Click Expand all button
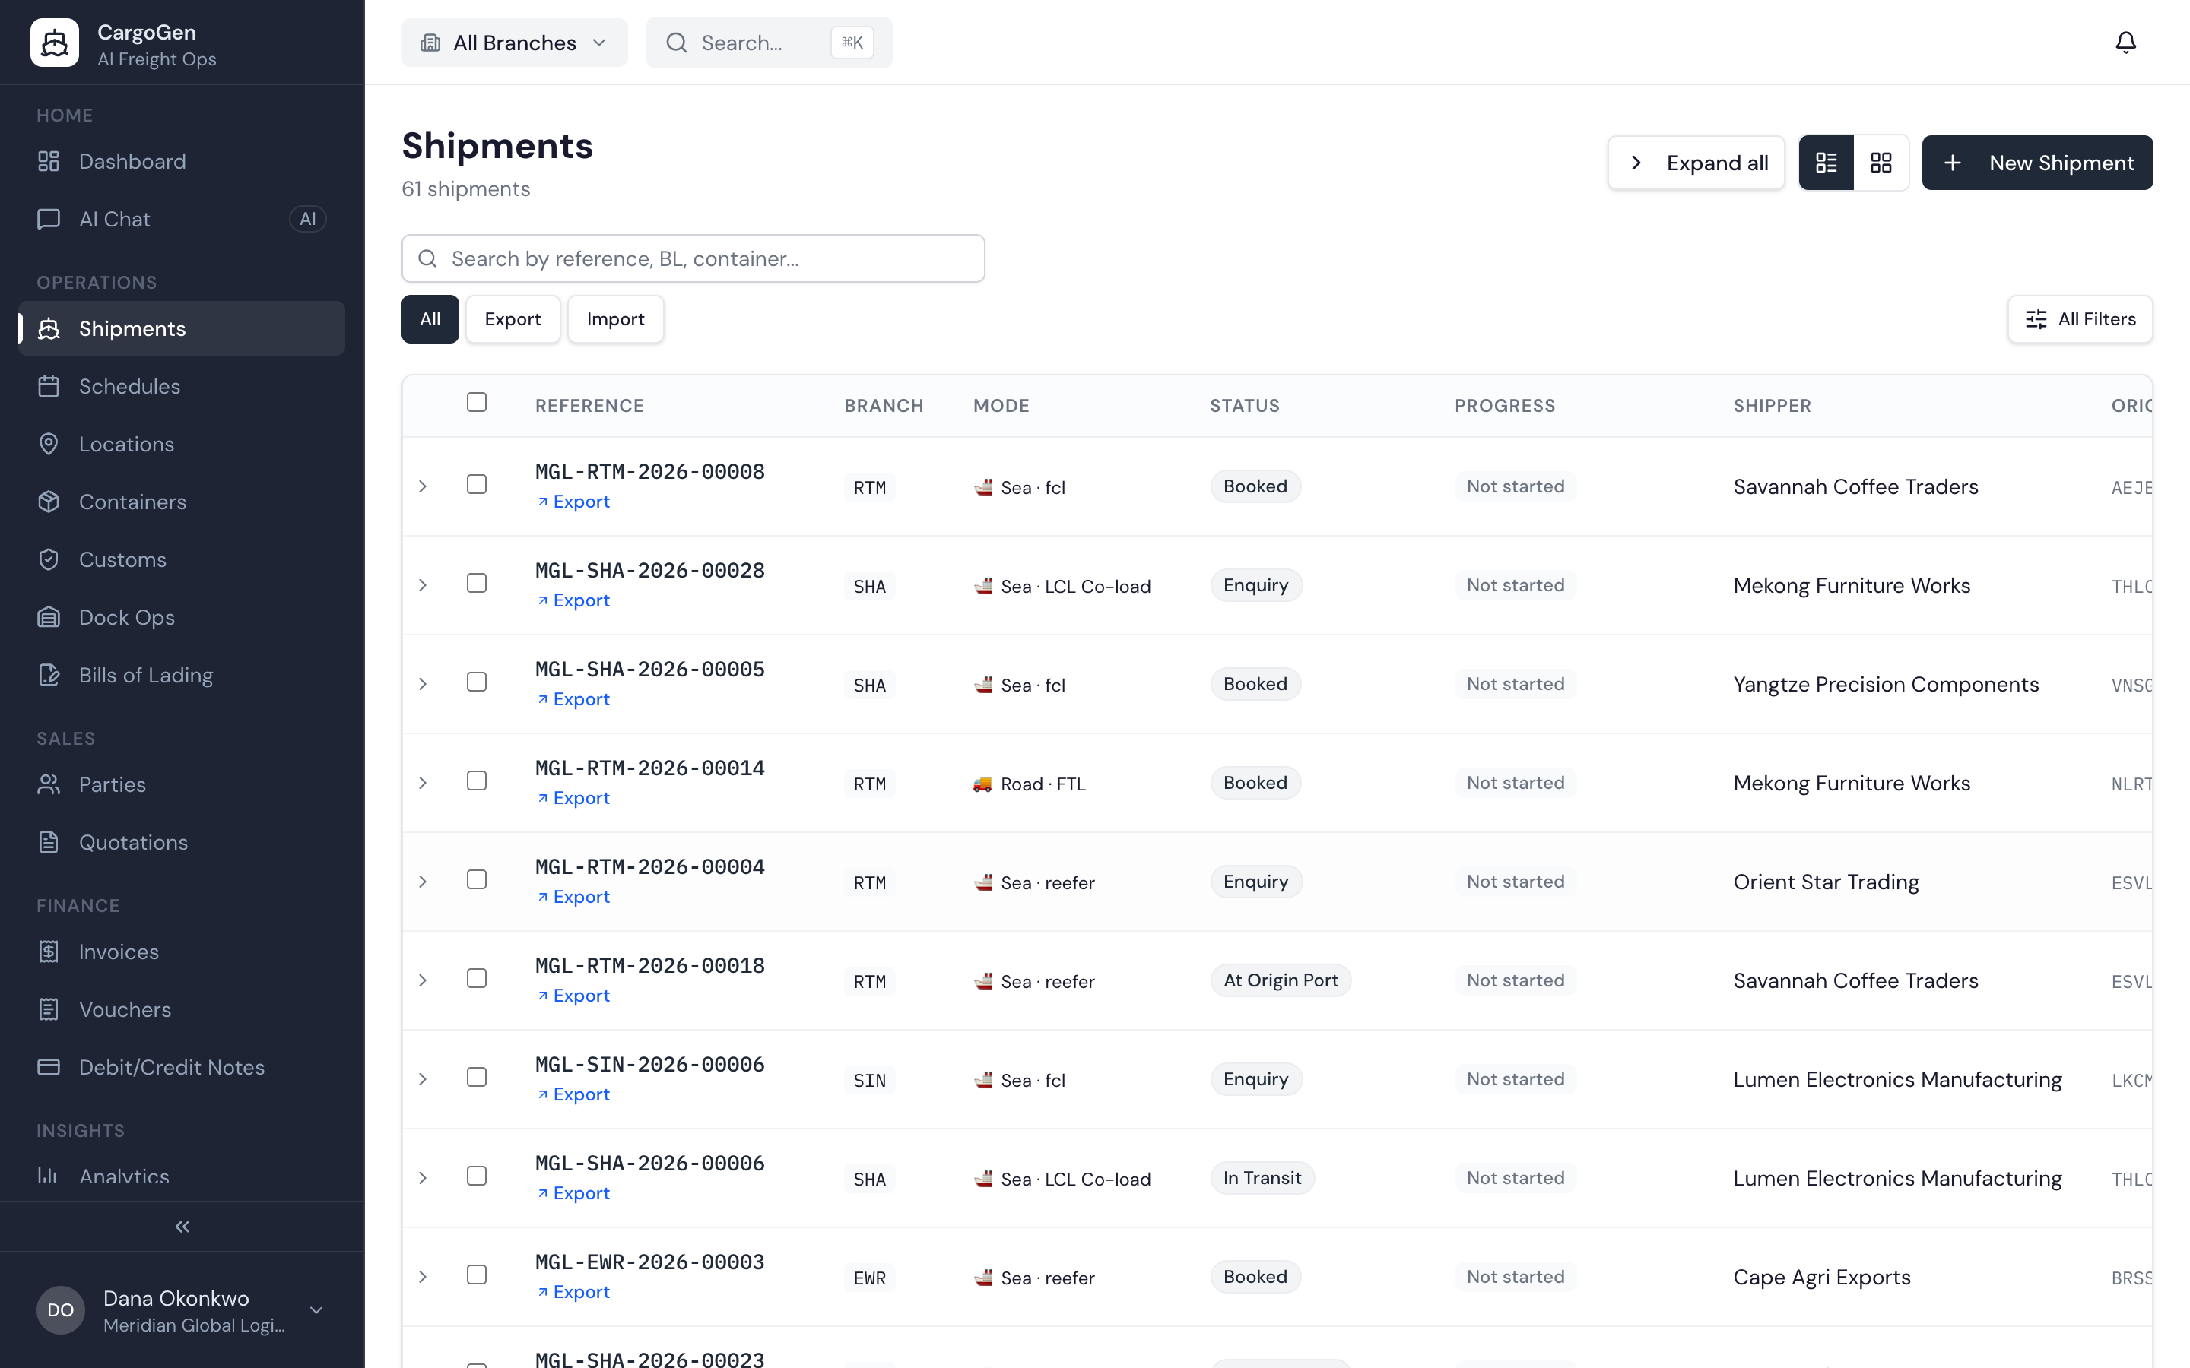2190x1368 pixels. tap(1696, 163)
